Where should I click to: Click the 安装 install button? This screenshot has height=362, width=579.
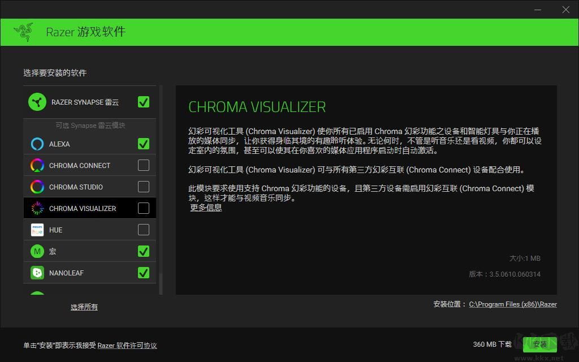tap(539, 343)
